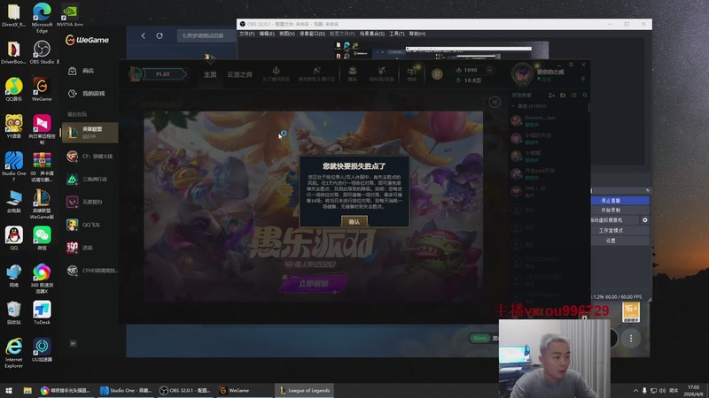Click the 16+ age rating badge
The height and width of the screenshot is (398, 709).
point(631,312)
